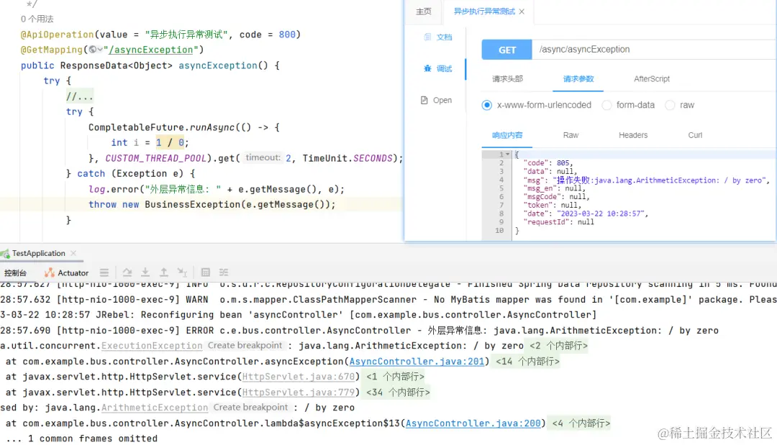The width and height of the screenshot is (777, 445).
Task: Click the GET method button
Action: click(x=507, y=50)
